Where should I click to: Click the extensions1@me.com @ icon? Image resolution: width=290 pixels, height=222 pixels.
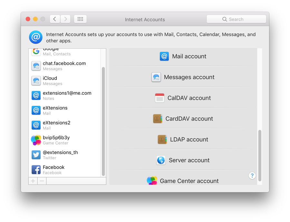pyautogui.click(x=36, y=96)
